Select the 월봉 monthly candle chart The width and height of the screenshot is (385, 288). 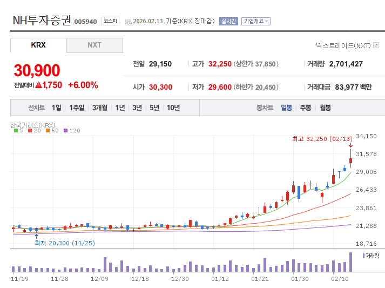[326, 108]
